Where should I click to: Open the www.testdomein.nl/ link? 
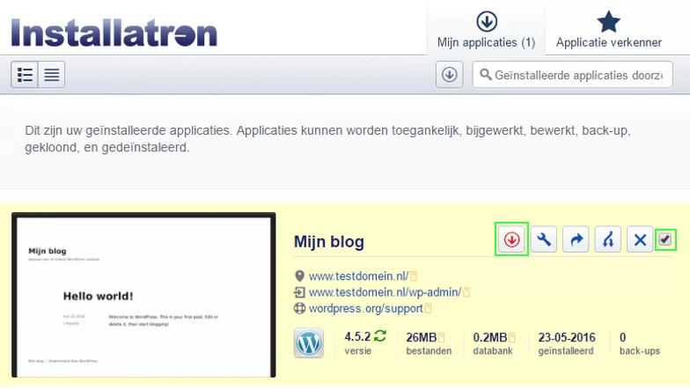359,276
